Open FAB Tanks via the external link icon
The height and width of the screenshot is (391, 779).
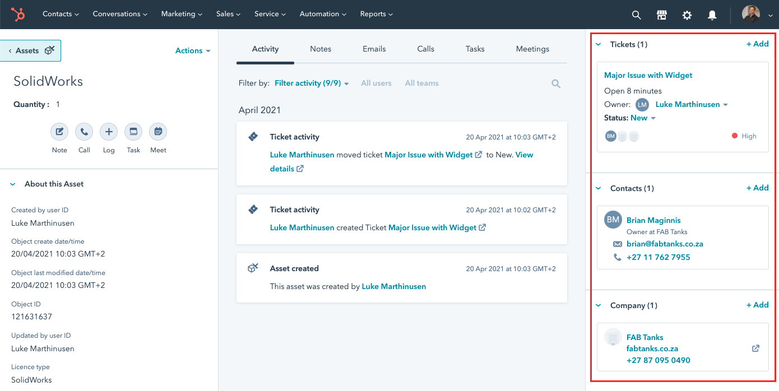pyautogui.click(x=755, y=348)
